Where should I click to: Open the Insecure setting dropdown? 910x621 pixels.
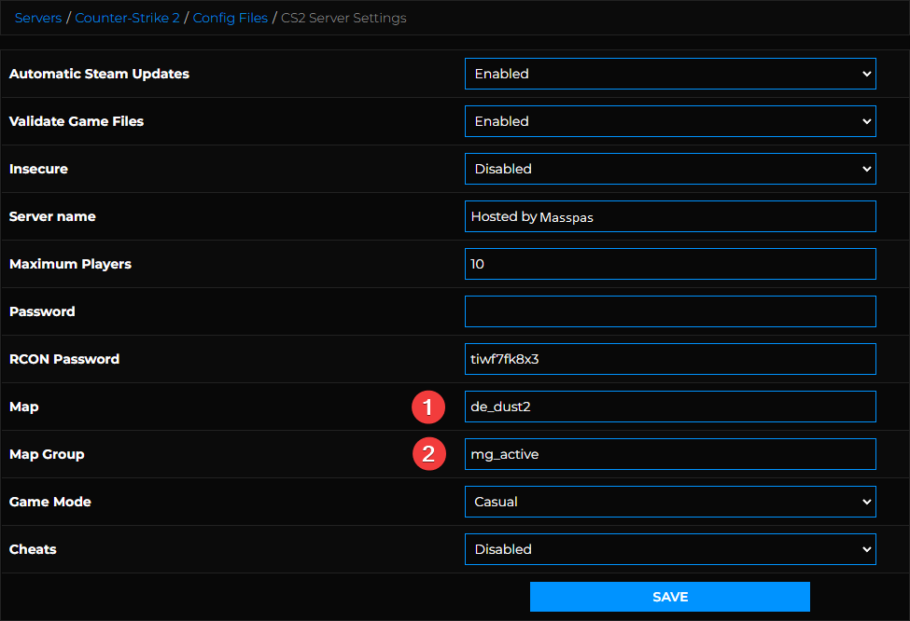[669, 169]
